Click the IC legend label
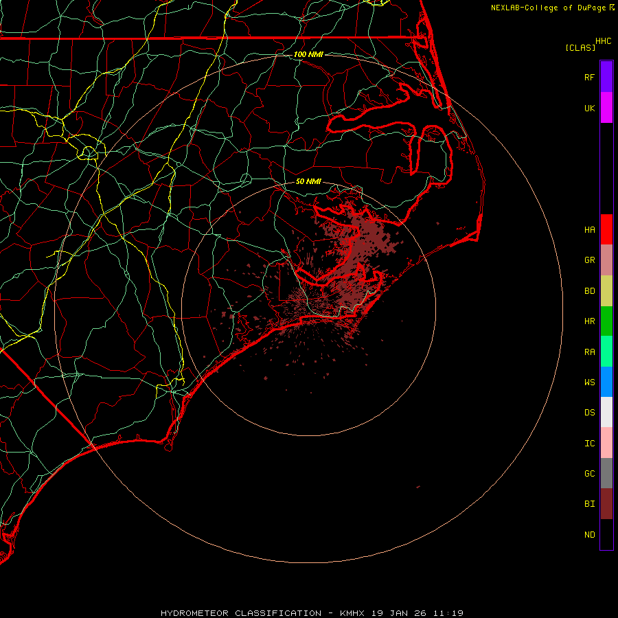Viewport: 618px width, 618px height. tap(590, 444)
